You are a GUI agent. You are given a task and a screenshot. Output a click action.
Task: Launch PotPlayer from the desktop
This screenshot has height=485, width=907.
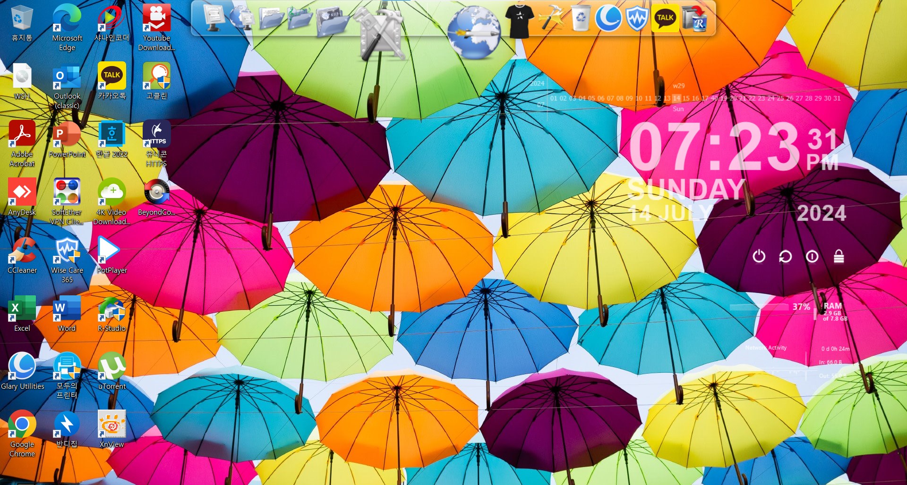pos(112,255)
